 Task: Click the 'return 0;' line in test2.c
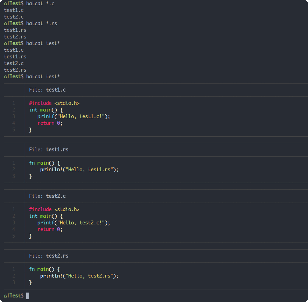(x=50, y=229)
